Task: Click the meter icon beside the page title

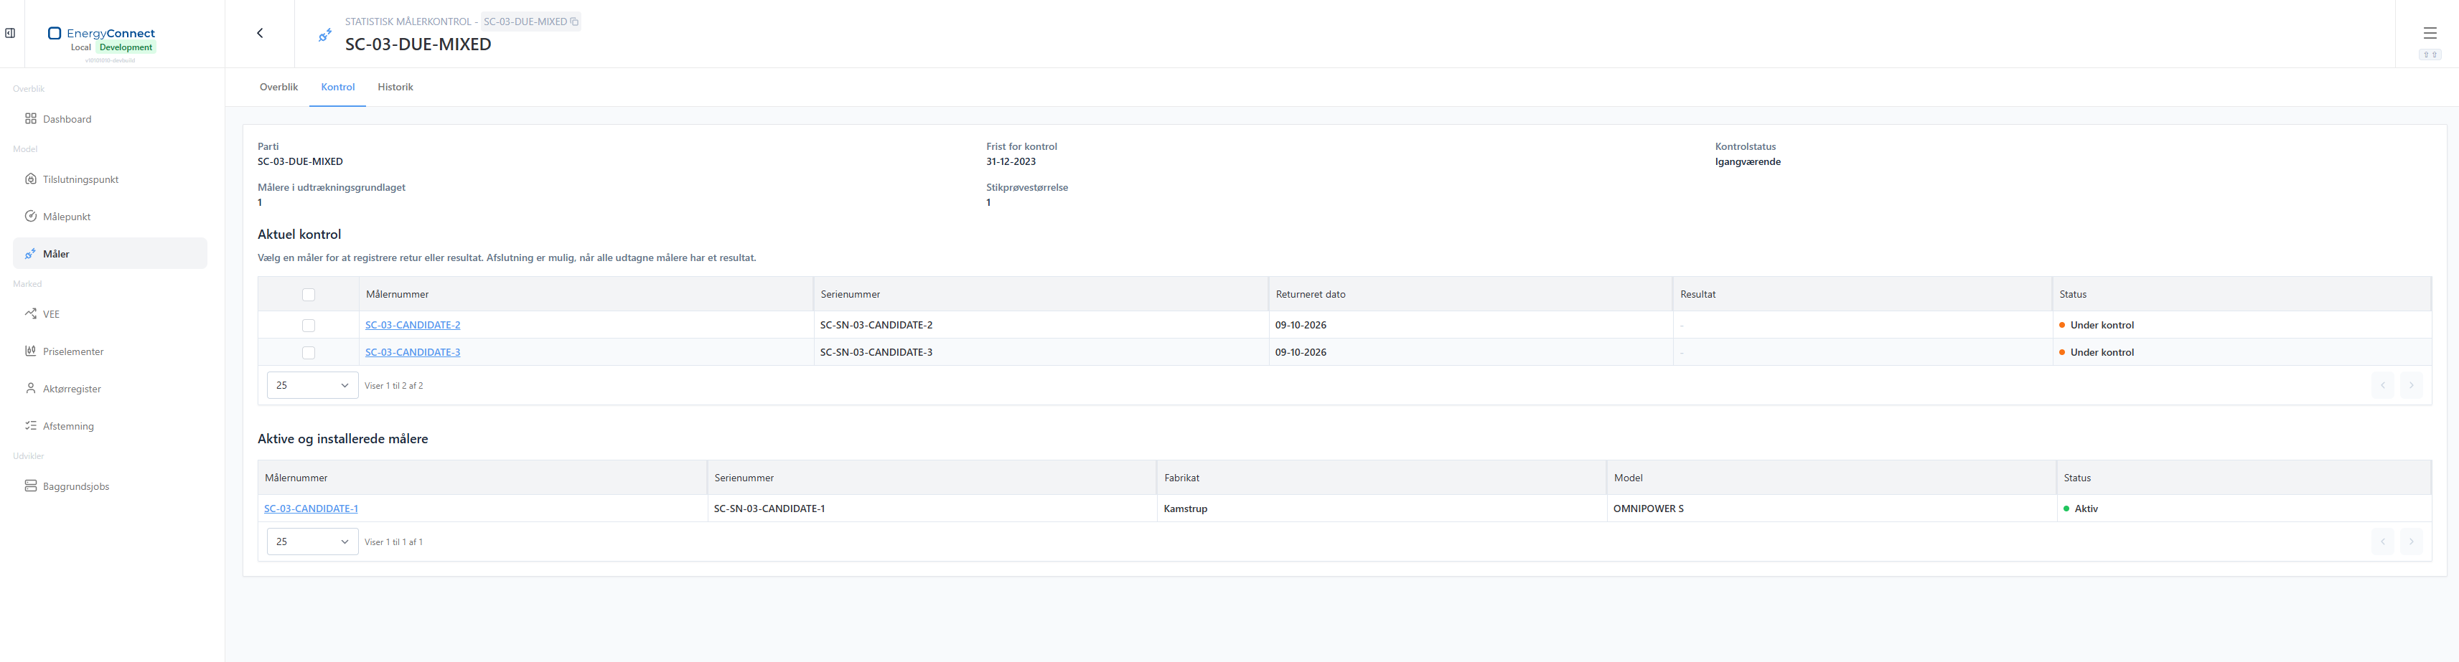Action: pyautogui.click(x=324, y=35)
